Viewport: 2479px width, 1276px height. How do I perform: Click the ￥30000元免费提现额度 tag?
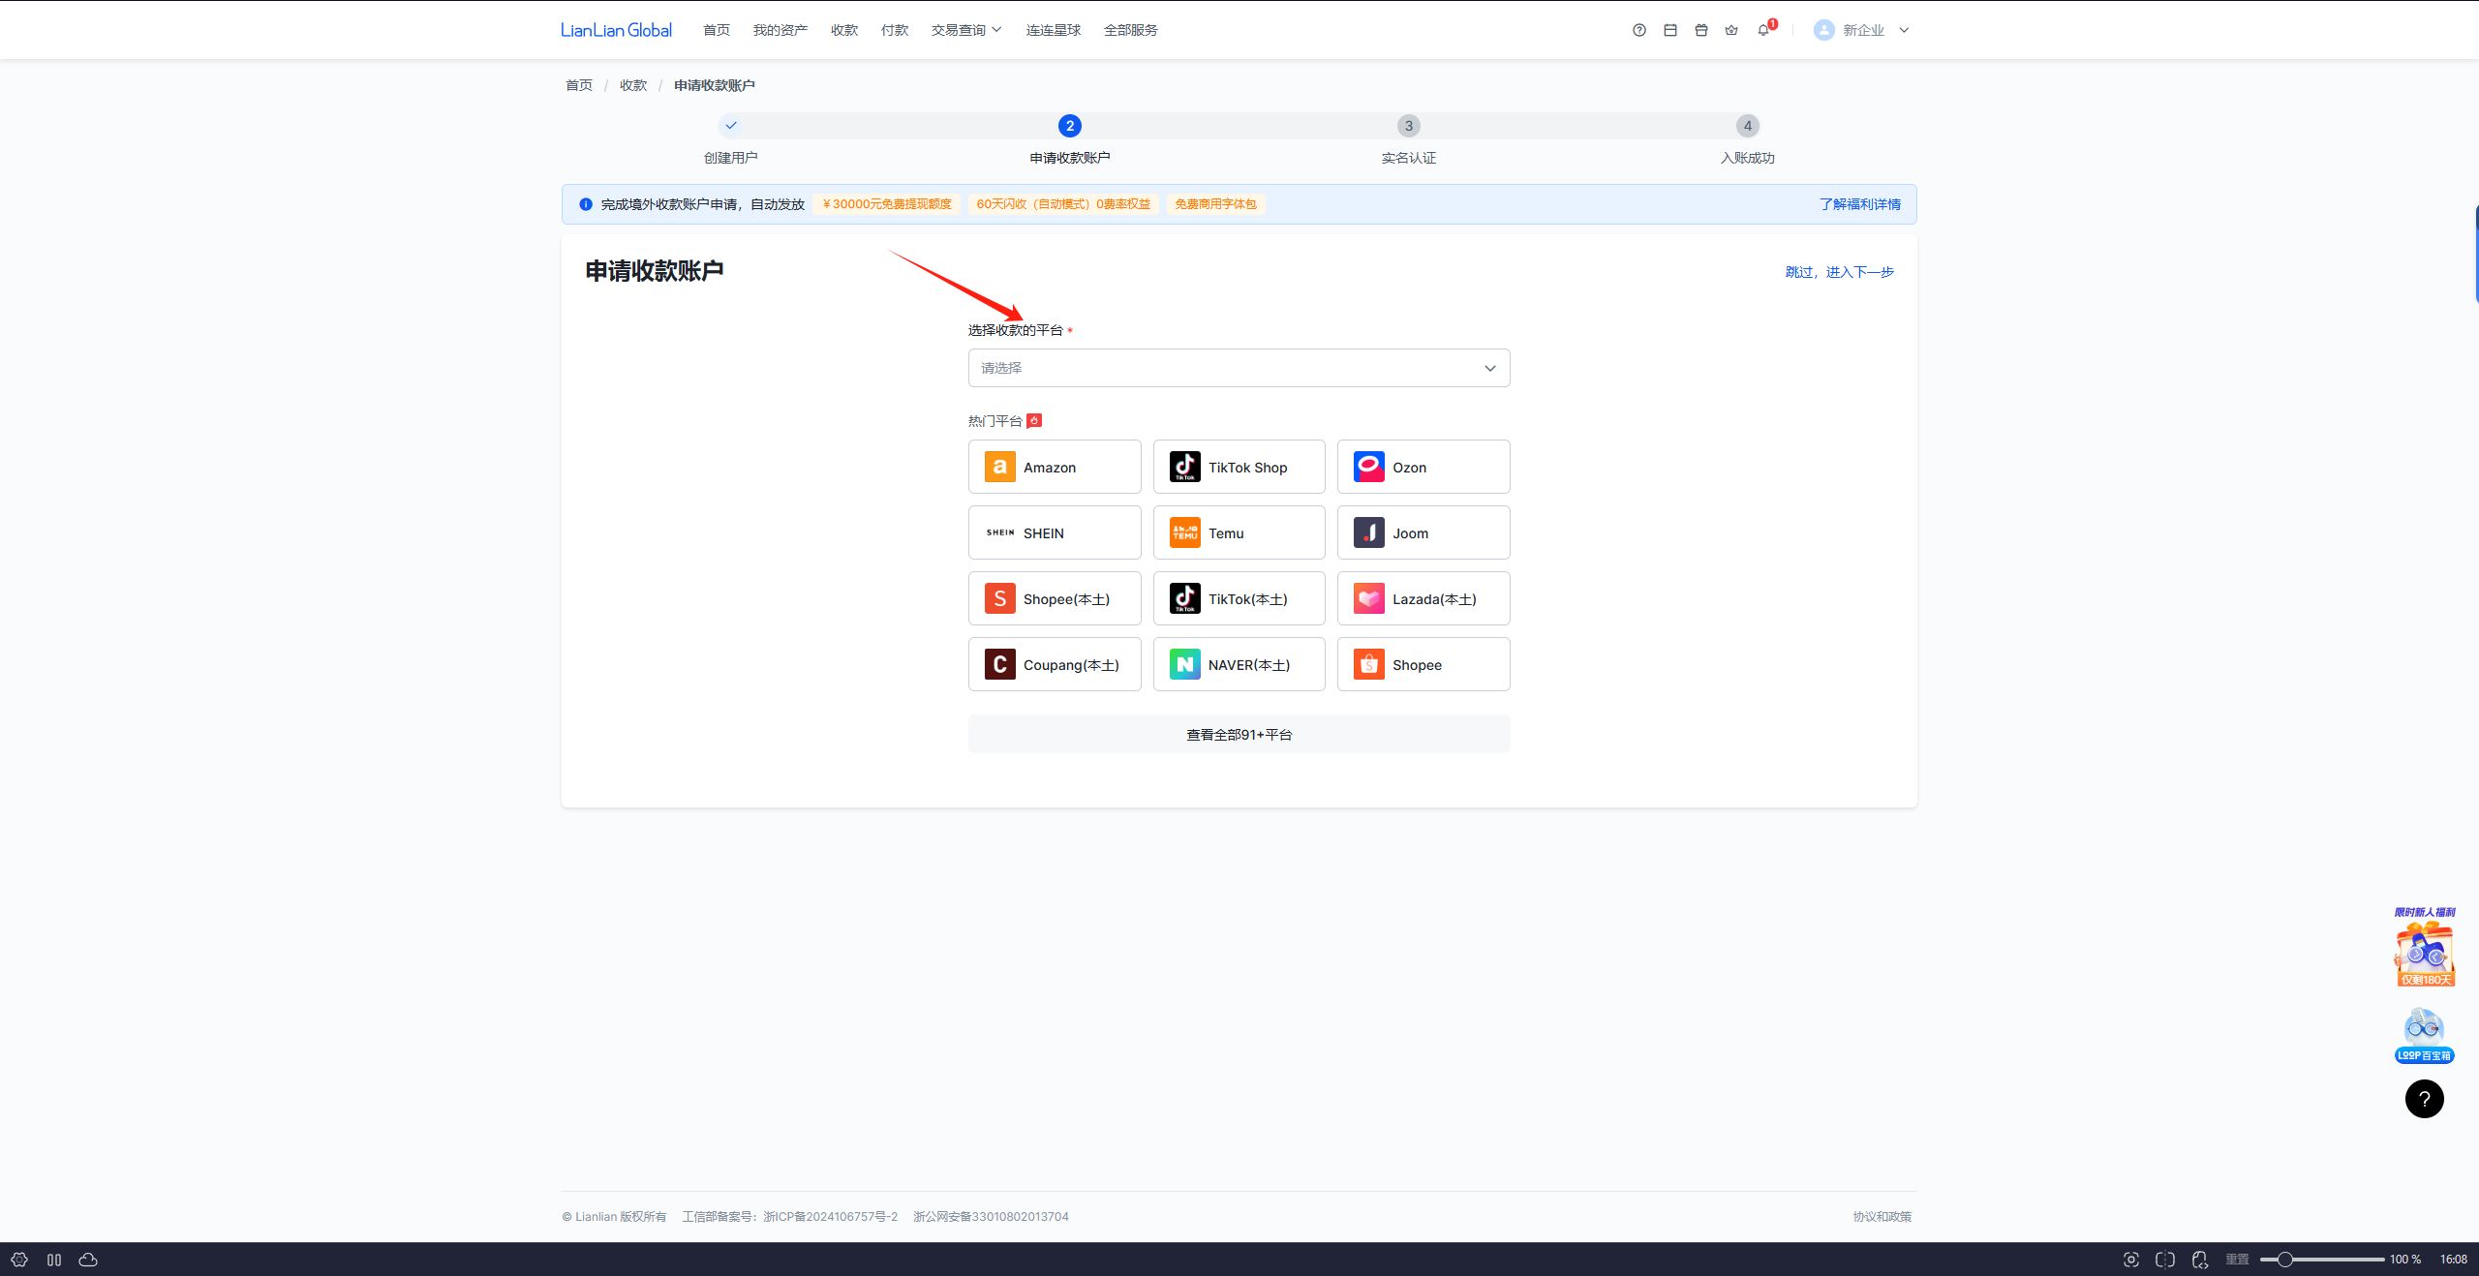coord(887,204)
